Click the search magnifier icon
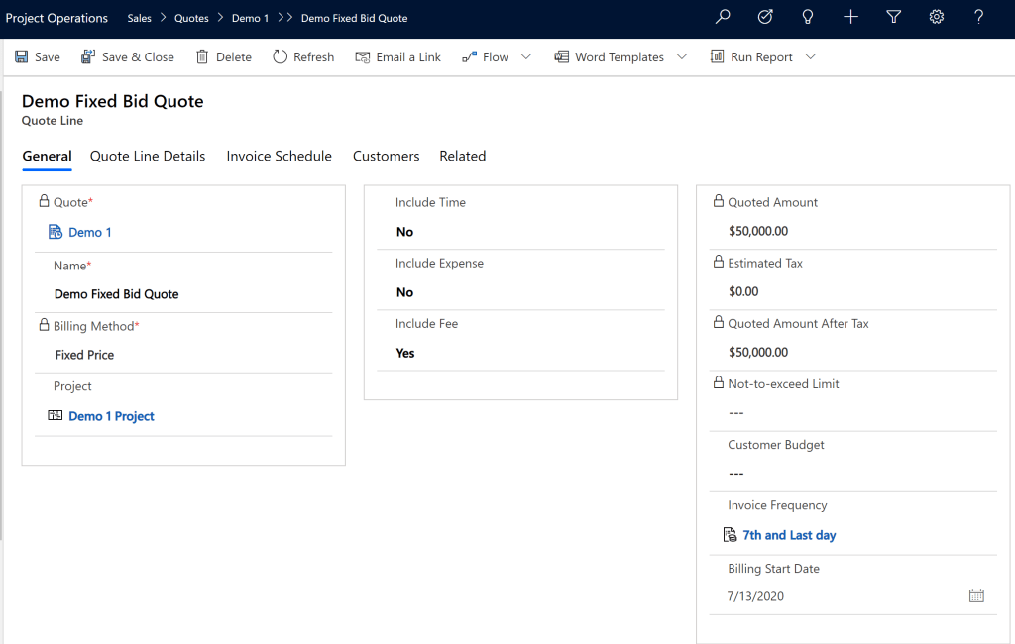This screenshot has height=644, width=1015. [723, 17]
